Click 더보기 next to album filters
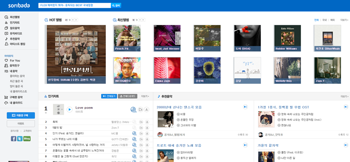The width and height of the screenshot is (350, 162). click(x=344, y=20)
